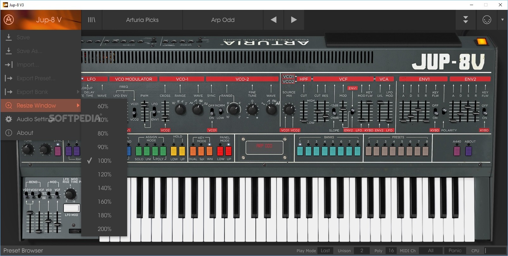Open the MIDI controller config dropdown arrow
Viewport: 508px width, 256px height.
(x=502, y=20)
